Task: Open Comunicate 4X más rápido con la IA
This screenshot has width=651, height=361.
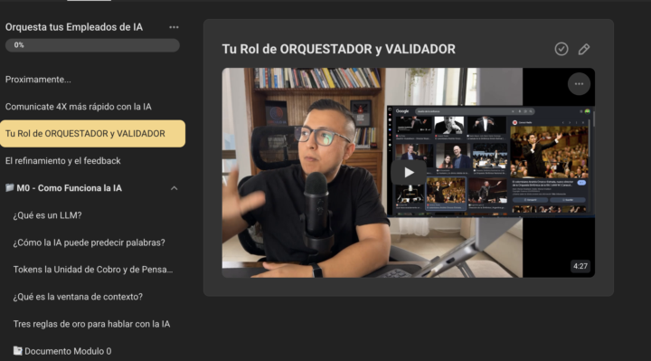Action: (79, 107)
